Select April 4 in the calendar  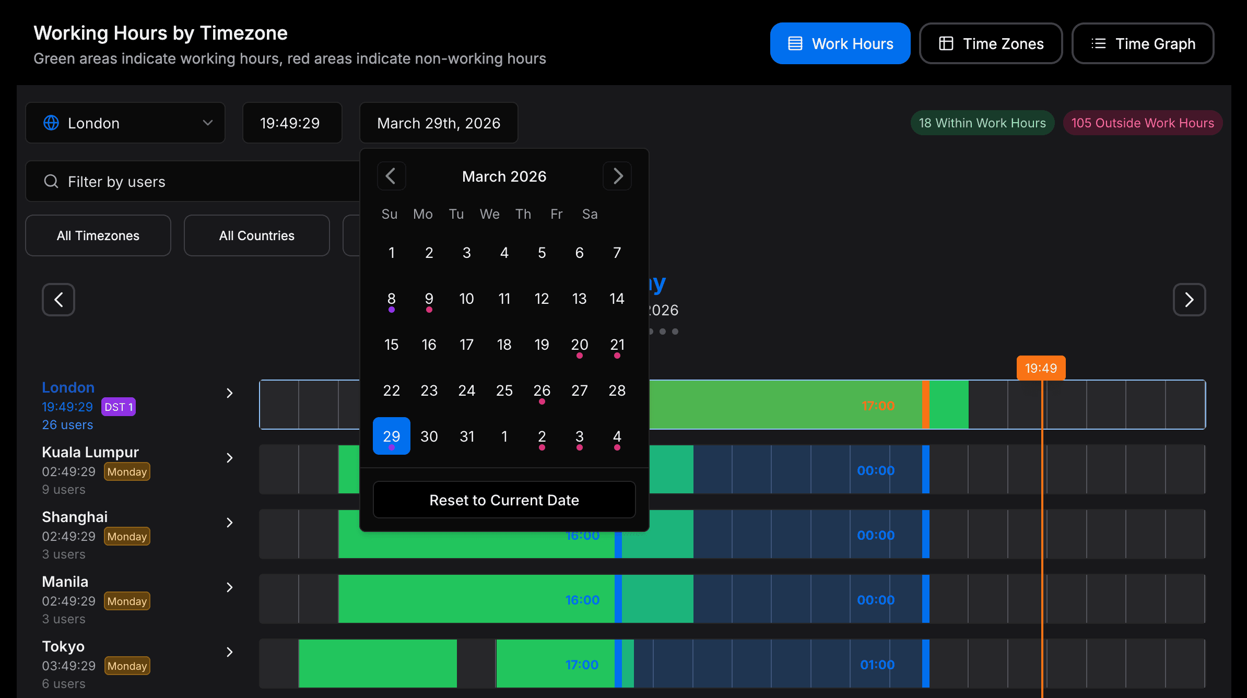617,436
